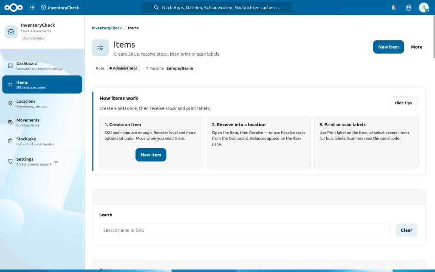Click the Administrator role chip in the header
Image resolution: width=435 pixels, height=272 pixels.
point(124,68)
